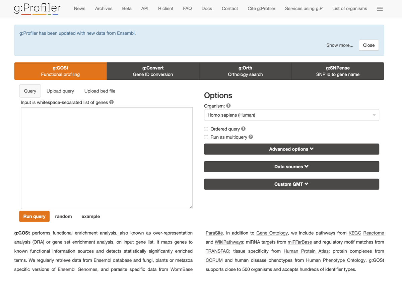The width and height of the screenshot is (402, 292).
Task: Switch to g:Orth Orthology search tab
Action: click(245, 71)
